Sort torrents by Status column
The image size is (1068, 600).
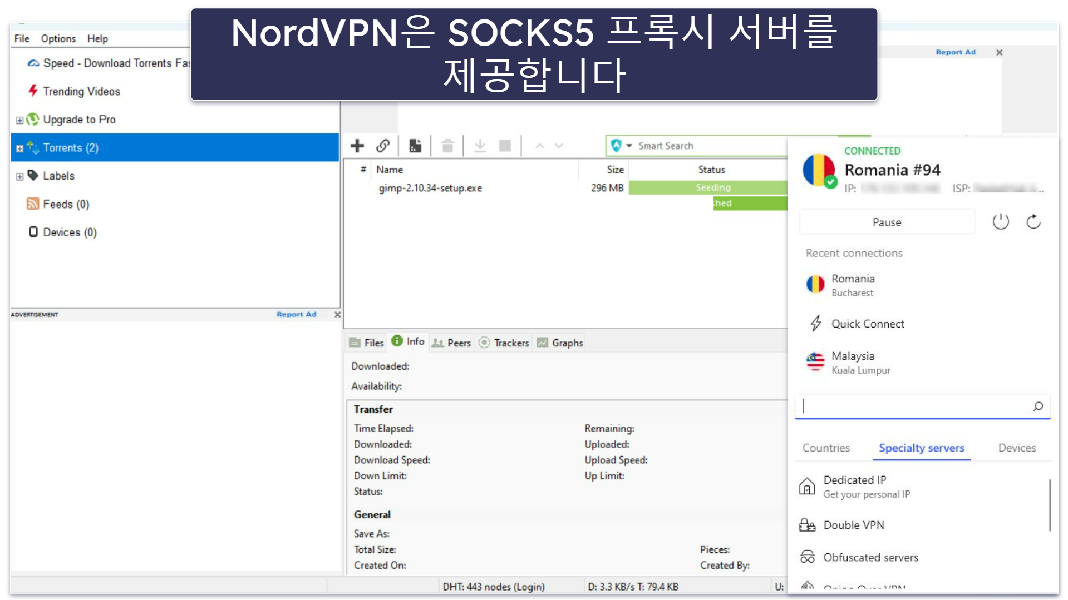(711, 170)
